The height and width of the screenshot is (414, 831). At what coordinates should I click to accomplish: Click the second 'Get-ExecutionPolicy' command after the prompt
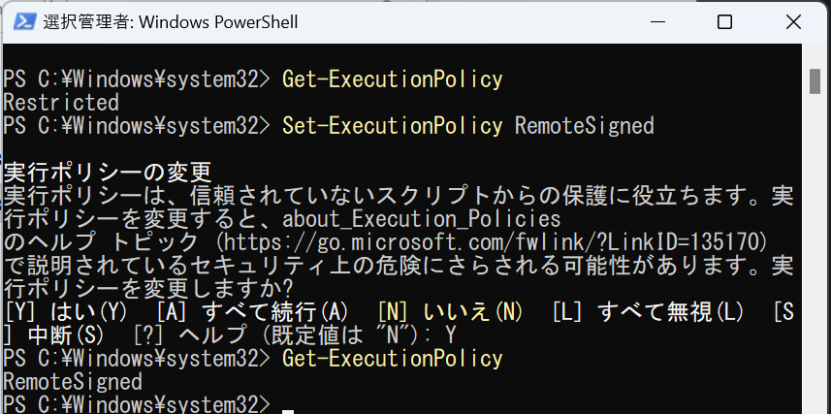[392, 359]
